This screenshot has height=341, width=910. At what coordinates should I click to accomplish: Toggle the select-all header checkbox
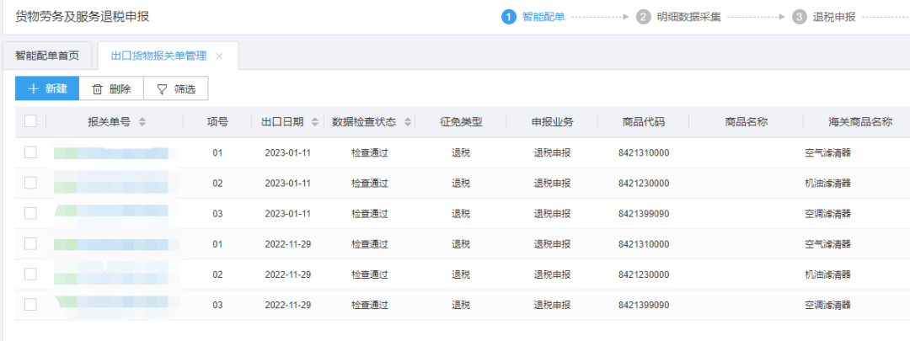click(x=30, y=121)
